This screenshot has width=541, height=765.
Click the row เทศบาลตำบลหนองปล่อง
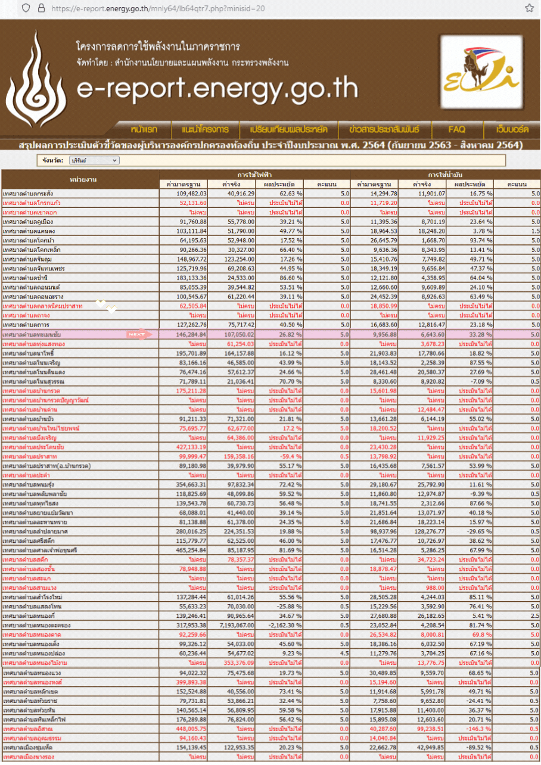[x=270, y=654]
